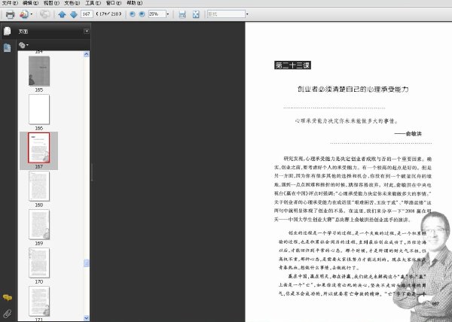Viewport: 452px width, 322px height.
Task: Click the fit one full page icon
Action: (x=196, y=14)
